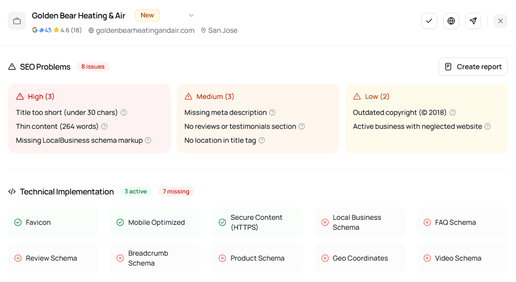
Task: Close the business detail panel
Action: (501, 21)
